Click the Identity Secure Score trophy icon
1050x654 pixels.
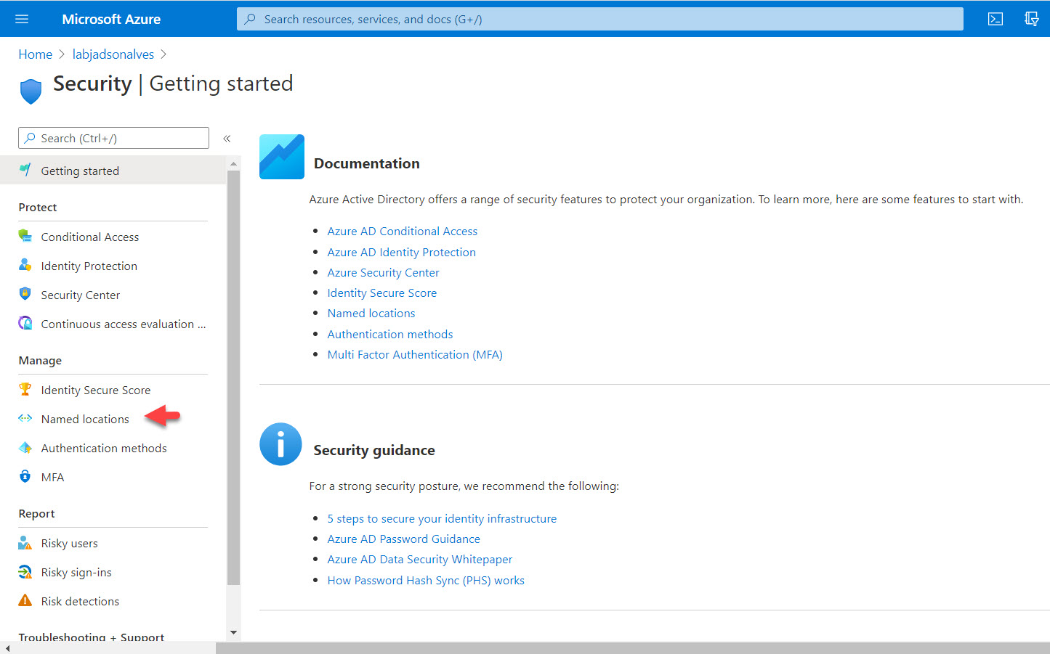click(x=25, y=390)
